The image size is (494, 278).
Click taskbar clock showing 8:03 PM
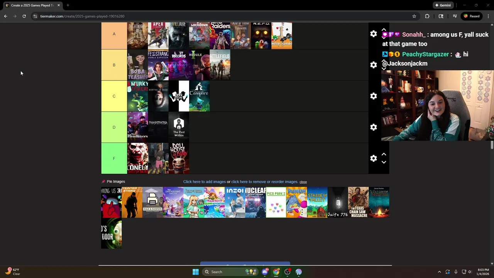483,272
